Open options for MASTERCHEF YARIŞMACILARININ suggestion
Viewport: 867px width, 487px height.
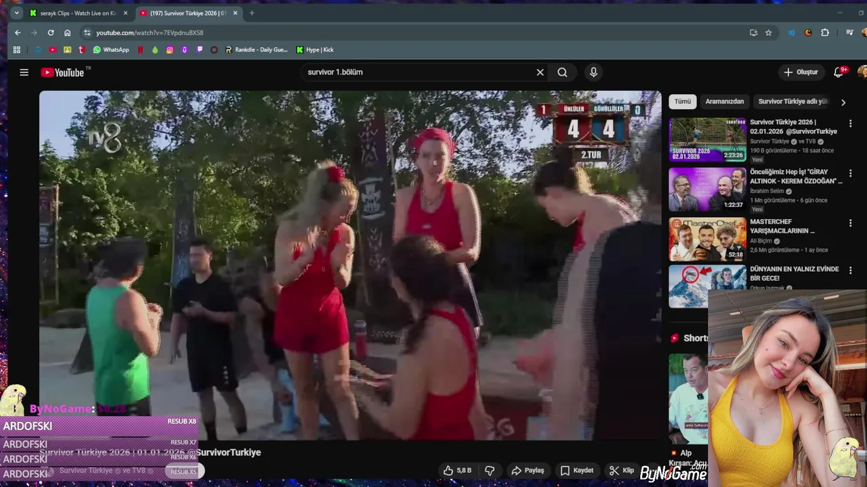pos(851,223)
